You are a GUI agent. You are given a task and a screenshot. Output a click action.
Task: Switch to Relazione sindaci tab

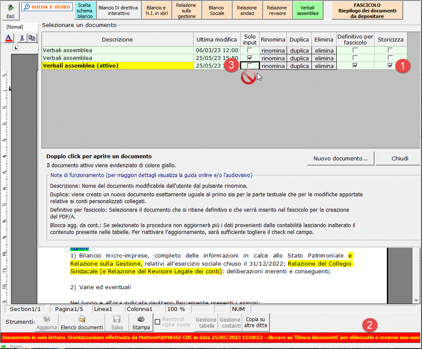pos(247,10)
